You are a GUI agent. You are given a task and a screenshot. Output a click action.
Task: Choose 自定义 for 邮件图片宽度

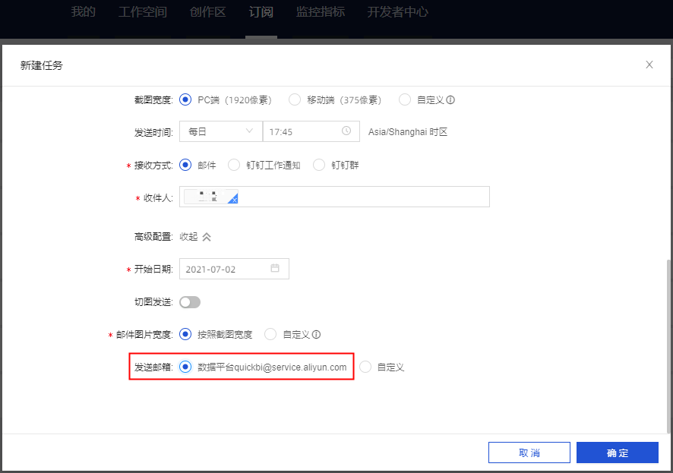[x=270, y=335]
